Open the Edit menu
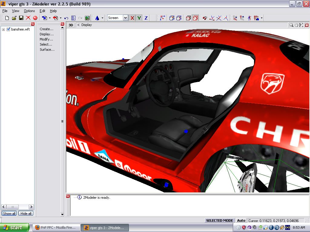 (42, 11)
